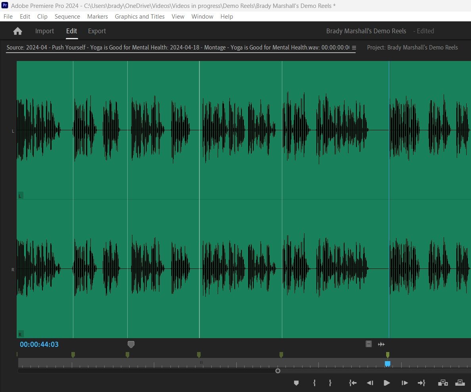Toggle Drag Video Only filmstrip icon

pyautogui.click(x=369, y=344)
